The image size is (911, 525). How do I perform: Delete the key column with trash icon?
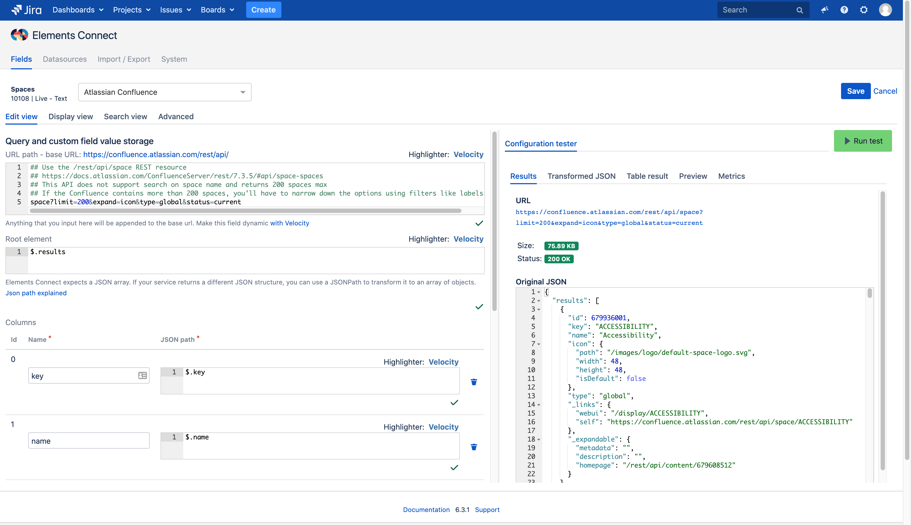click(474, 382)
